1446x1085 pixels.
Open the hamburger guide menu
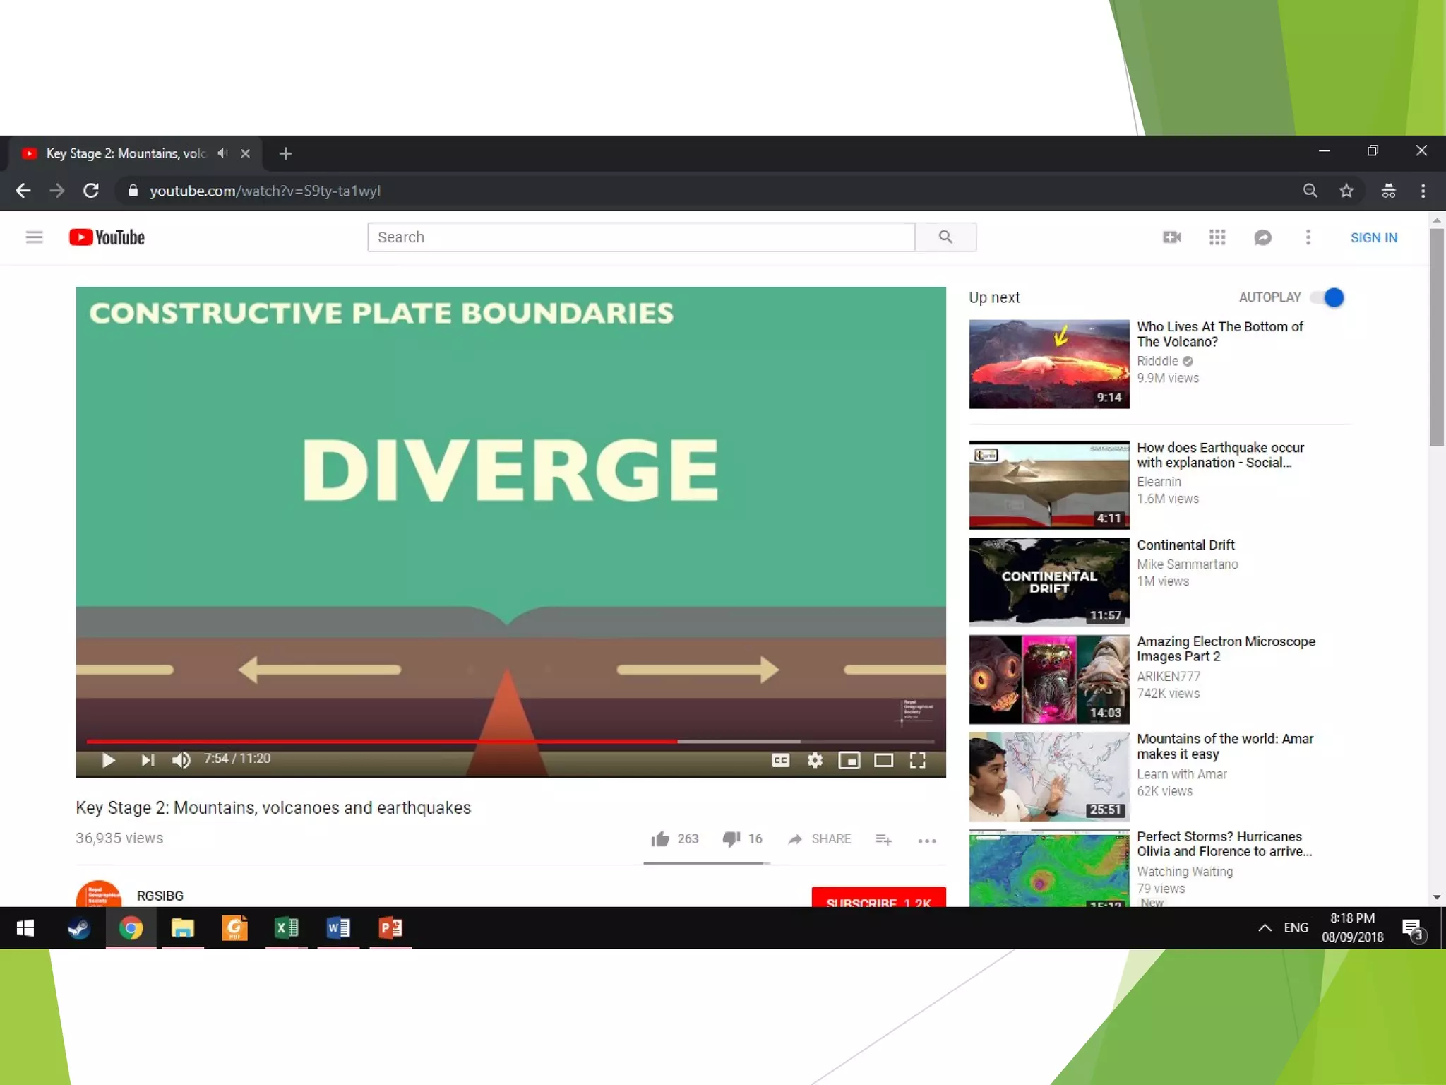click(x=34, y=237)
